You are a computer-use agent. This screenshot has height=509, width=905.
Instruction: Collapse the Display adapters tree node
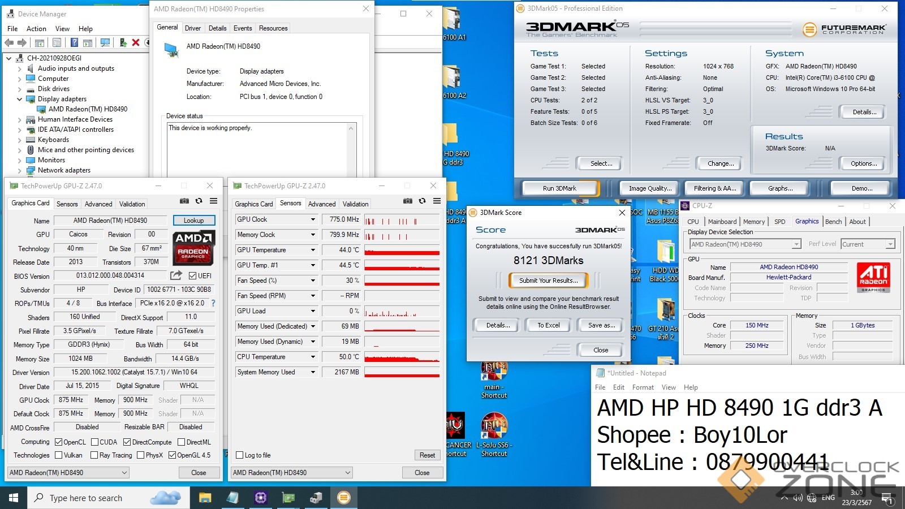click(x=19, y=99)
